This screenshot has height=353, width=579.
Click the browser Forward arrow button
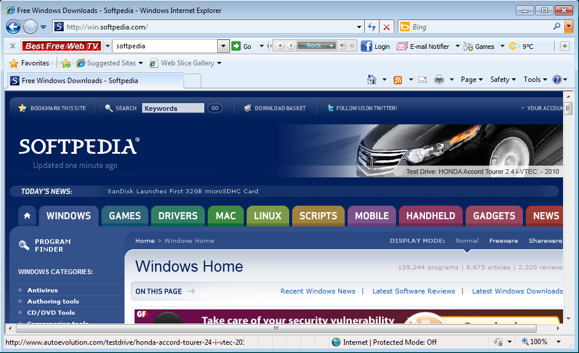[30, 27]
